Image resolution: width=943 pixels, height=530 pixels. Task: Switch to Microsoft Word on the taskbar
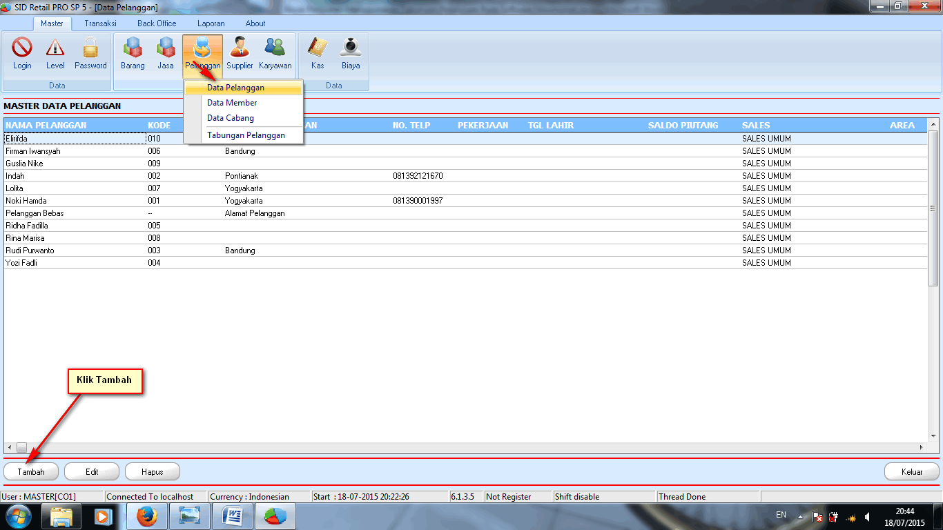231,516
